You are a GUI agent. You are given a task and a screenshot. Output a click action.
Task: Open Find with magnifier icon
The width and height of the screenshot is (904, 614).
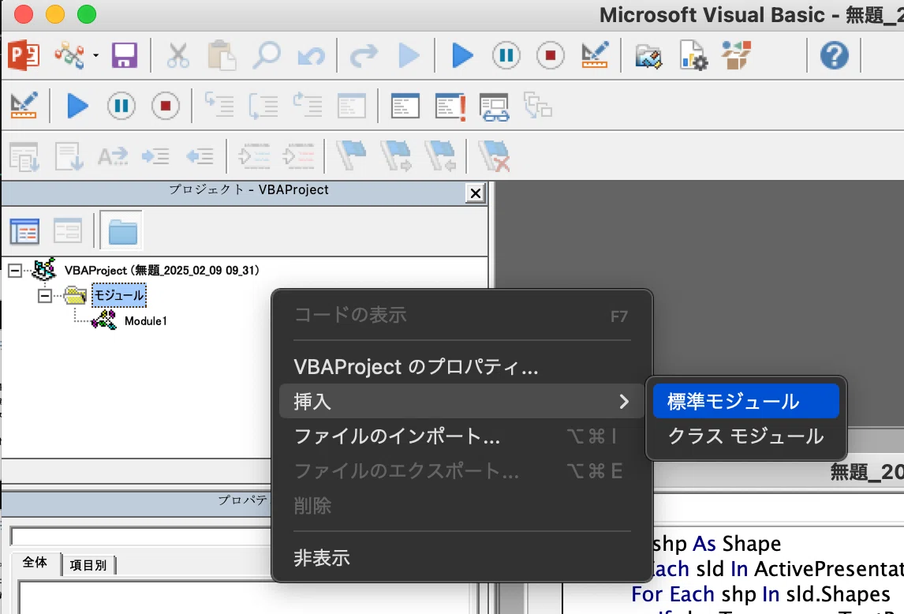267,55
